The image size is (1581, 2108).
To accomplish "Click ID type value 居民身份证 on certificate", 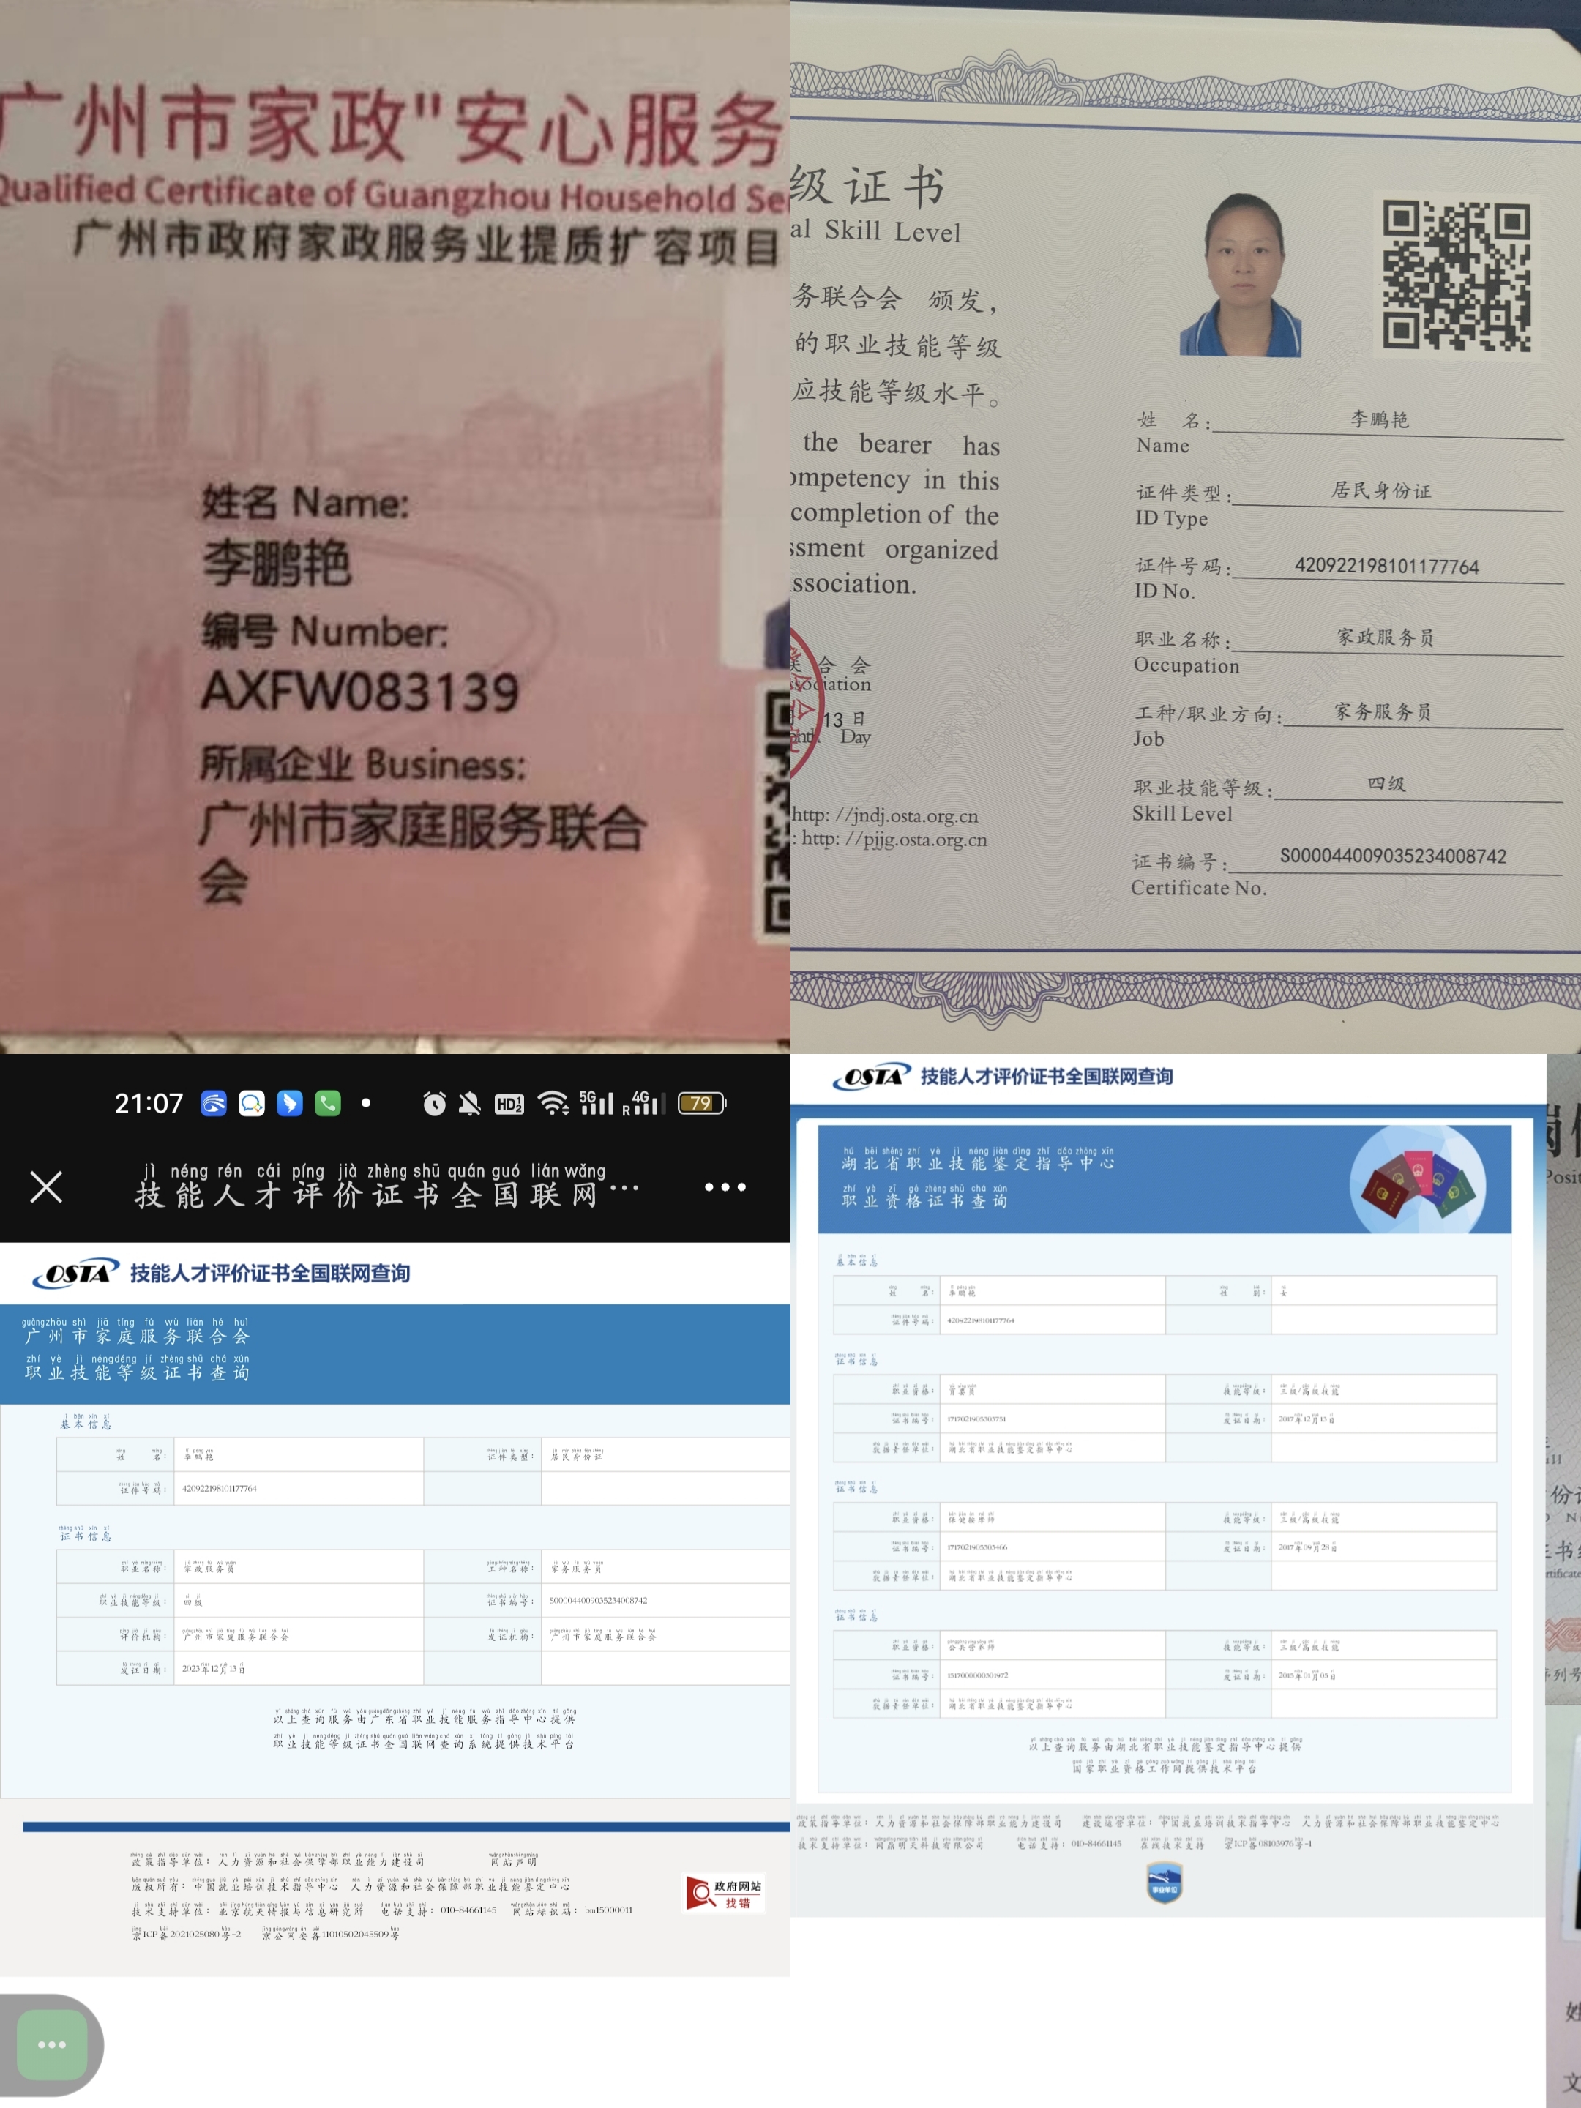I will [1381, 491].
